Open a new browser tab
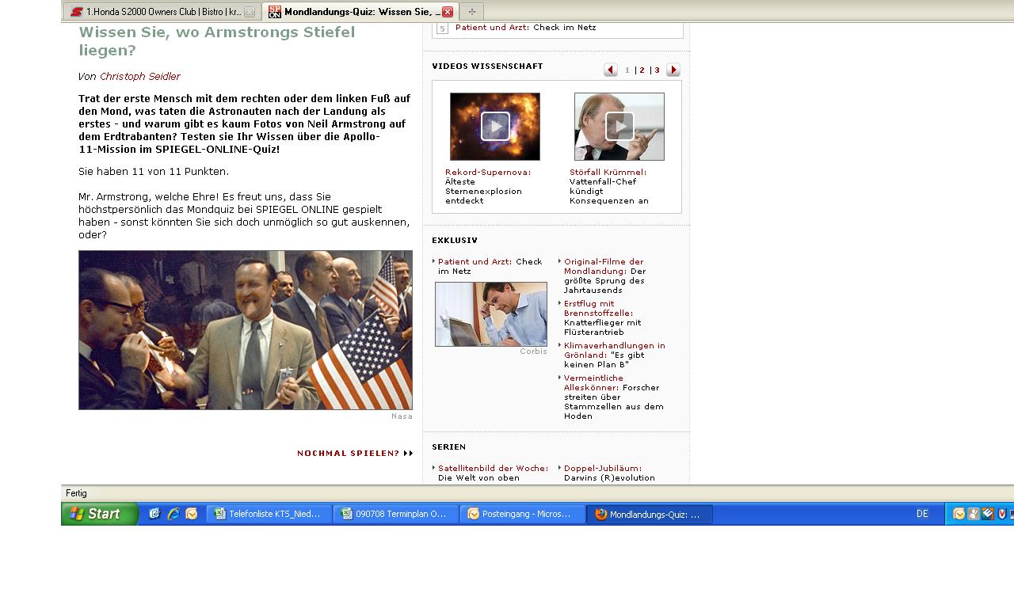 [x=472, y=12]
